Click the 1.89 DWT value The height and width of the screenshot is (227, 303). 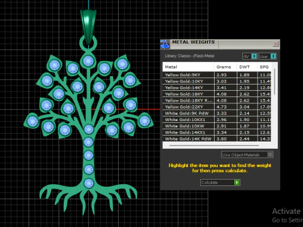(x=244, y=75)
